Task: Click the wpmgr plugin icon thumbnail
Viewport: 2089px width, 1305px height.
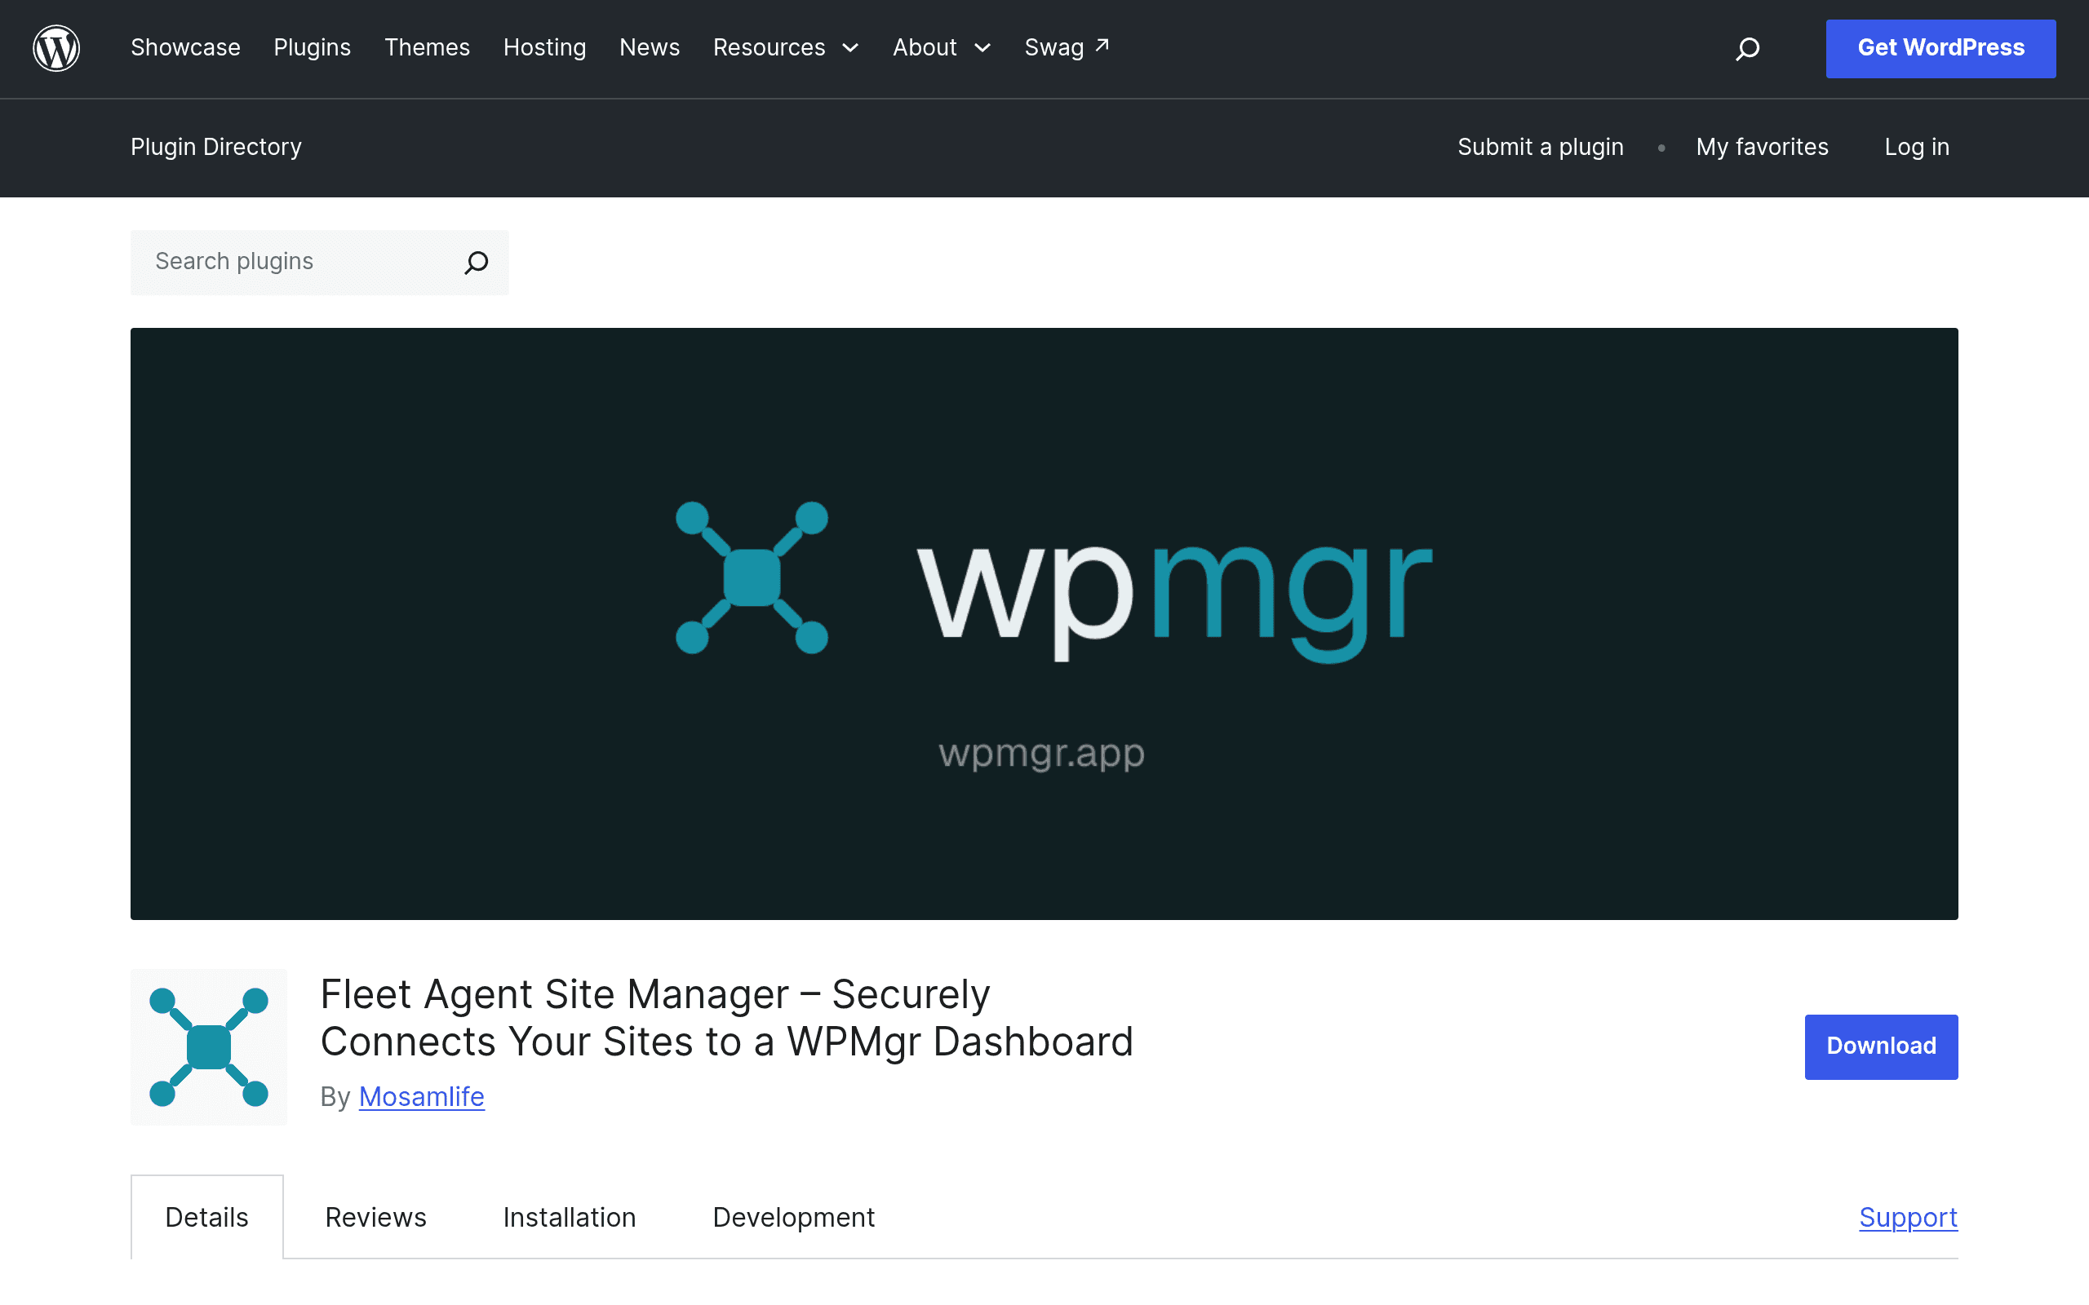Action: point(208,1046)
